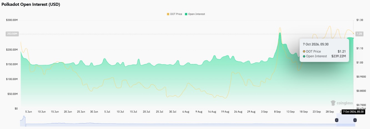This screenshot has height=129, width=370.
Task: Click the green Open Interest tooltip dot
Action: point(304,56)
